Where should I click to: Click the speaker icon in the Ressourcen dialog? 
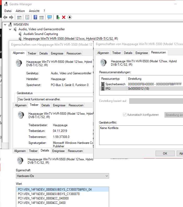click(x=103, y=63)
